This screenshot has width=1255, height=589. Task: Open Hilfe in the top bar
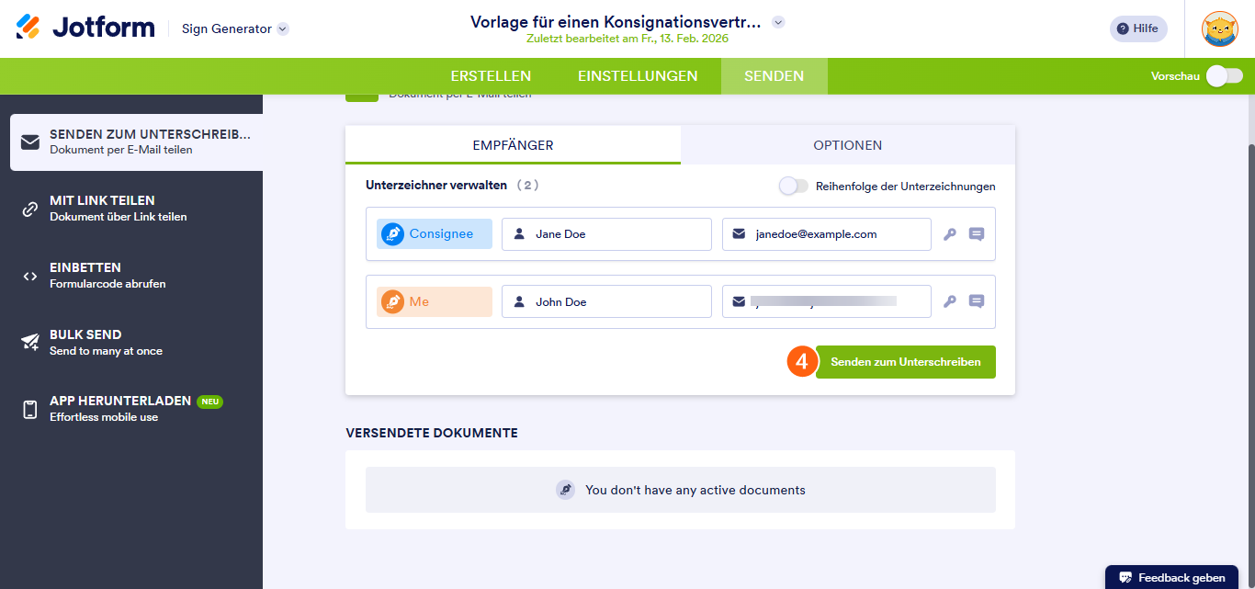[x=1137, y=28]
